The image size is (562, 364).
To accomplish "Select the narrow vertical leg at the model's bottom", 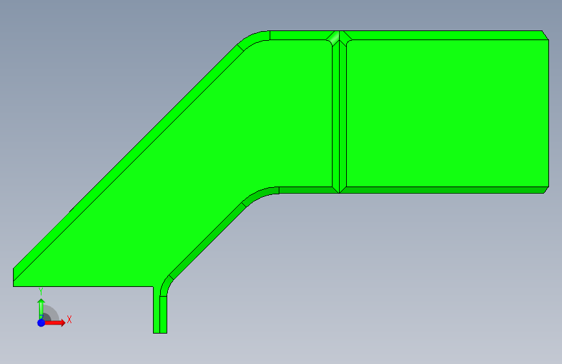I will coord(160,310).
